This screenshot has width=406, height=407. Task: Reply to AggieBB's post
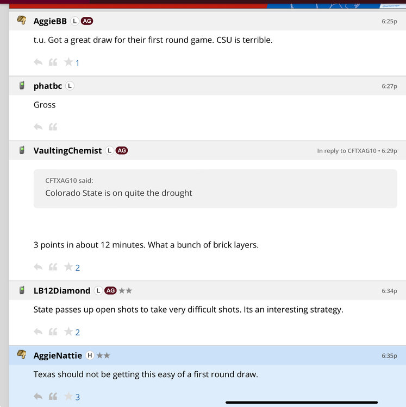pyautogui.click(x=38, y=62)
